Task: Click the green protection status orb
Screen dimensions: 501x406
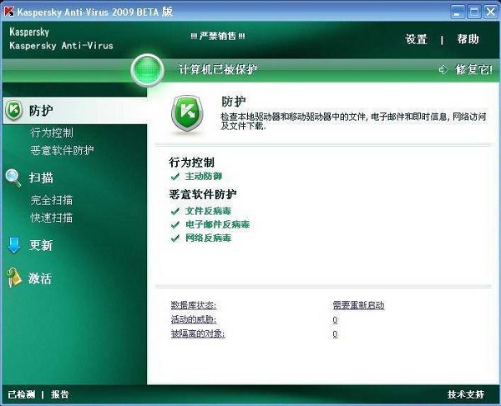Action: click(x=148, y=69)
